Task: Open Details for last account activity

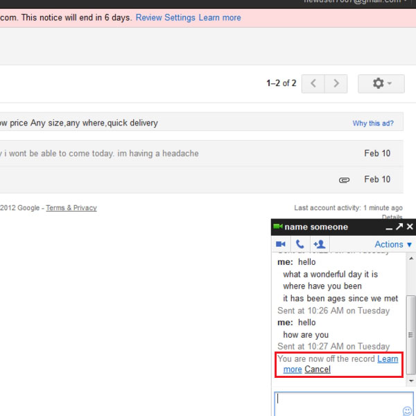Action: [x=392, y=217]
